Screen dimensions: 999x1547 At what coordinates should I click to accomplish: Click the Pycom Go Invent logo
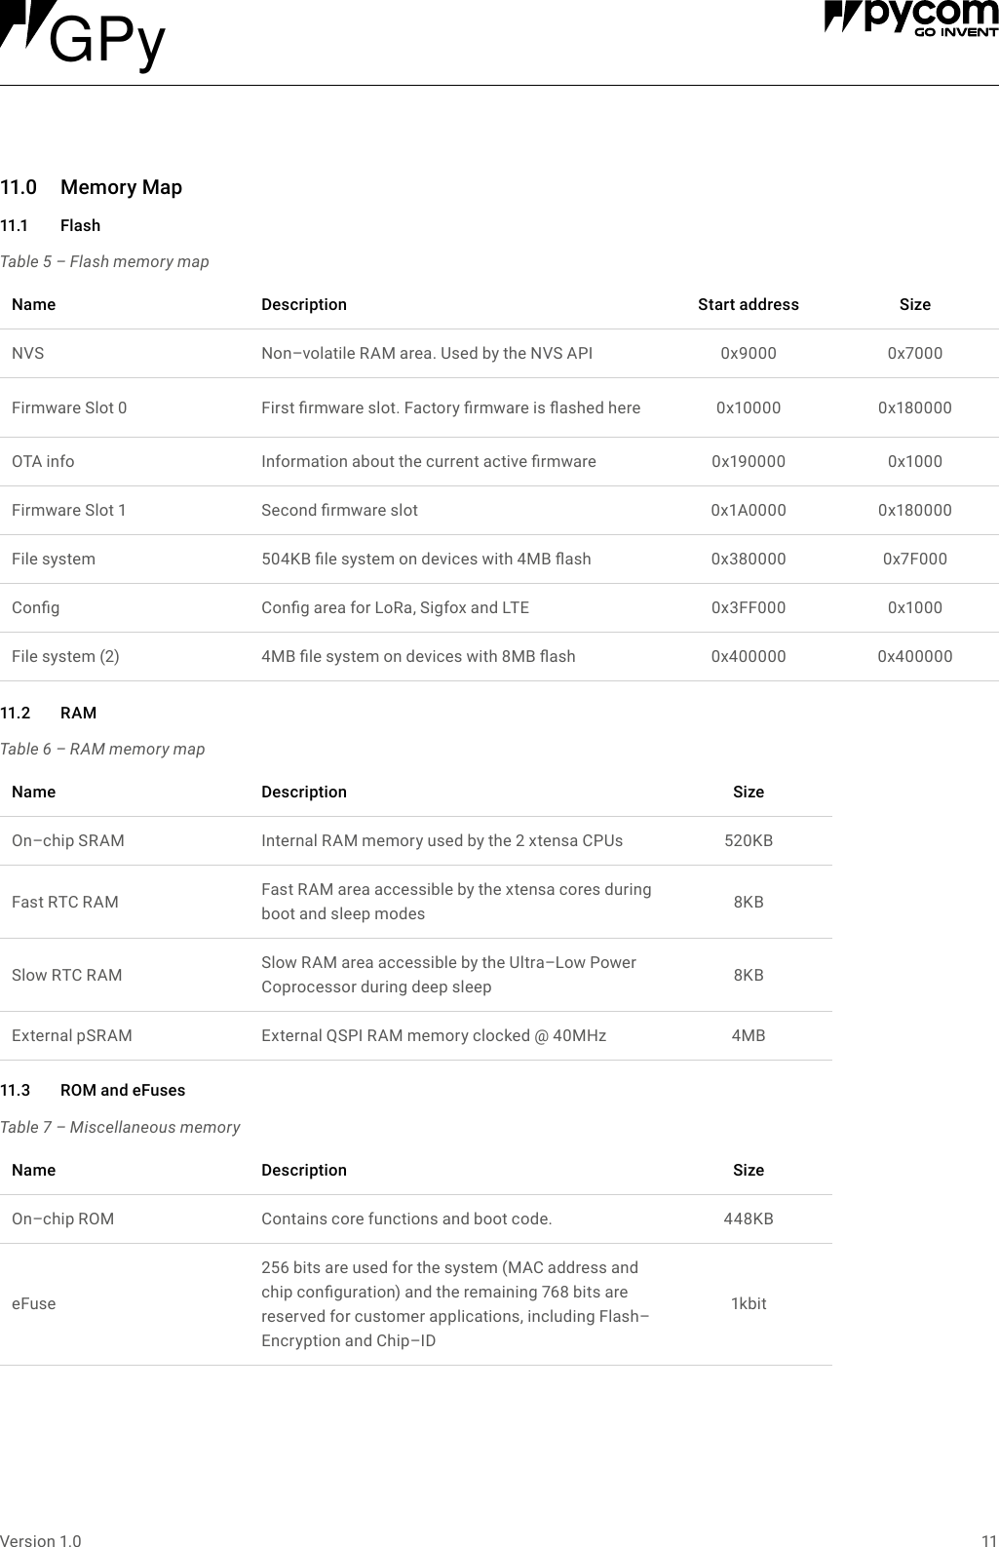pos(910,19)
